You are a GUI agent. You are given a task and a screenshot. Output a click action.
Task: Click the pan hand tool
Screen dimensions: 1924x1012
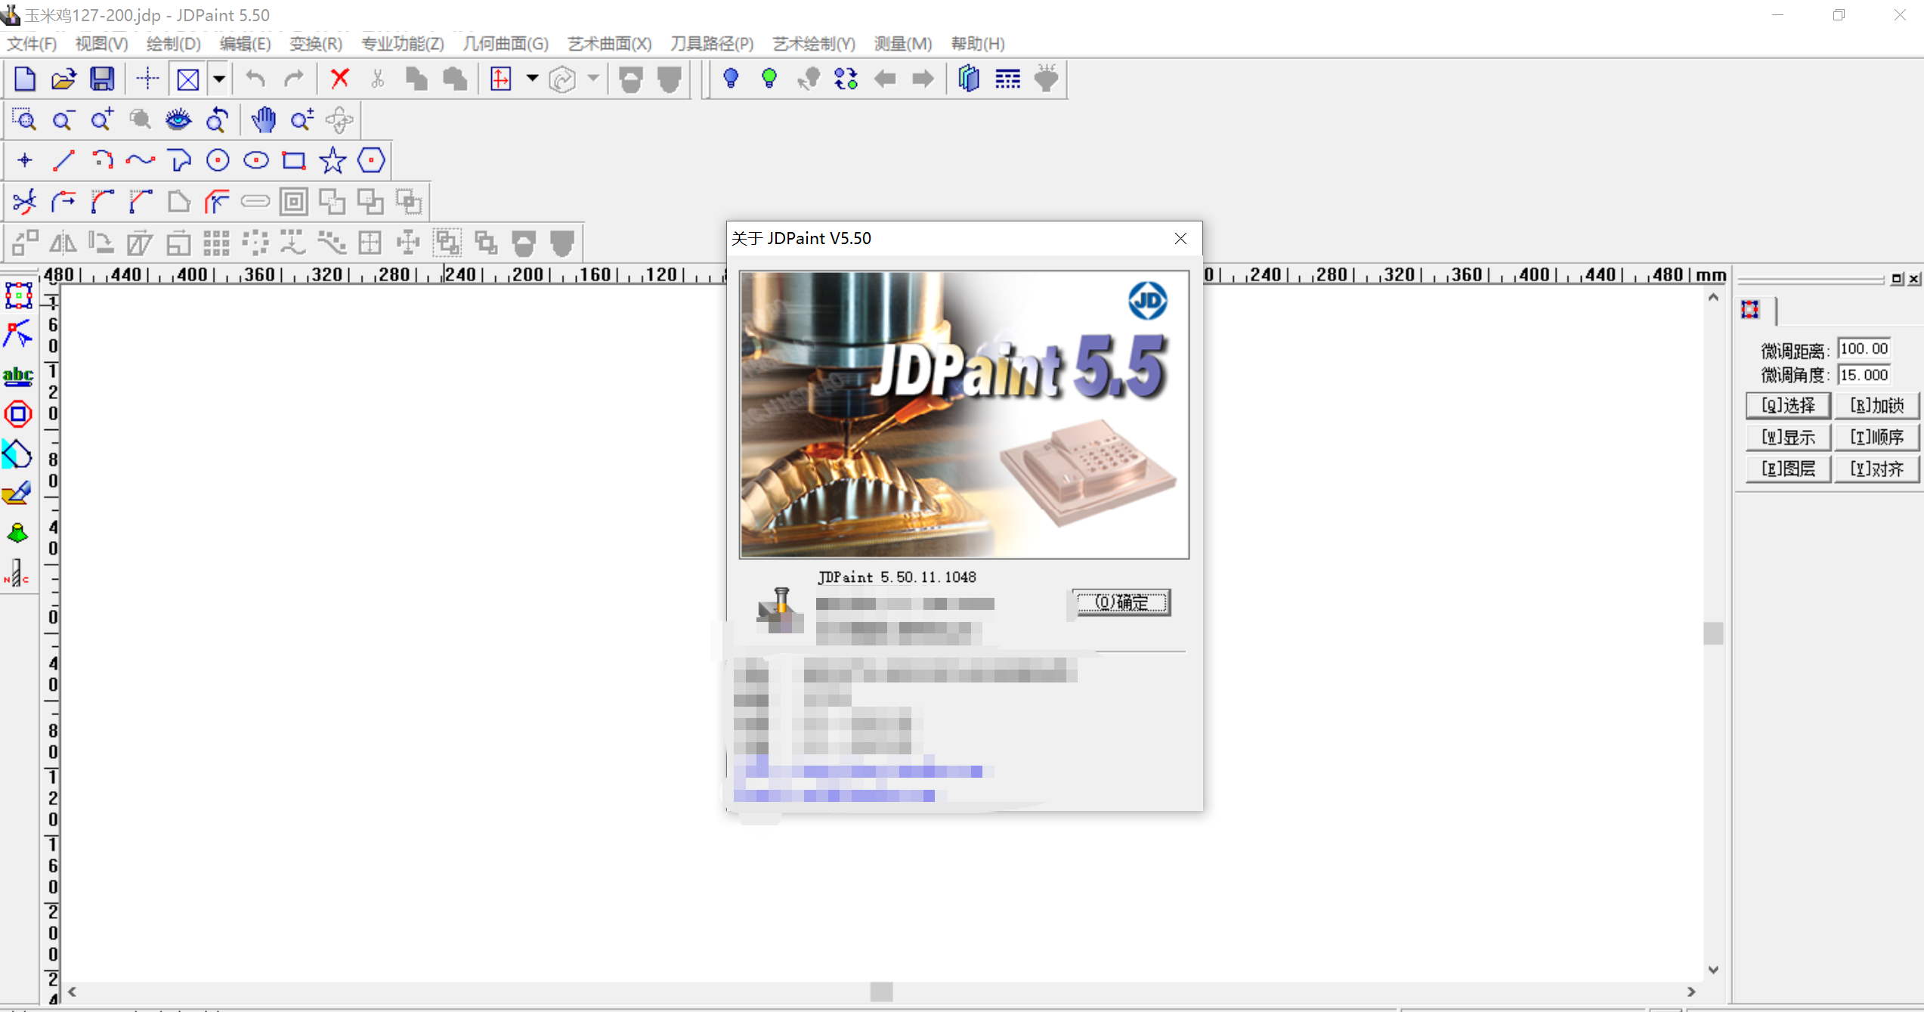coord(264,119)
